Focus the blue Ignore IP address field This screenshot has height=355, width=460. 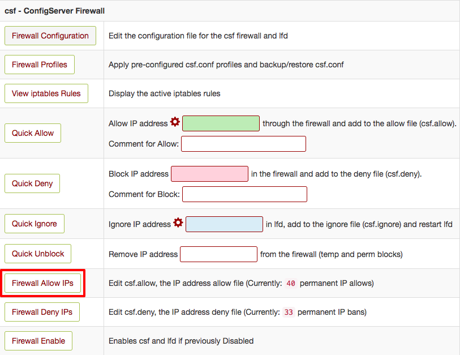(x=224, y=224)
